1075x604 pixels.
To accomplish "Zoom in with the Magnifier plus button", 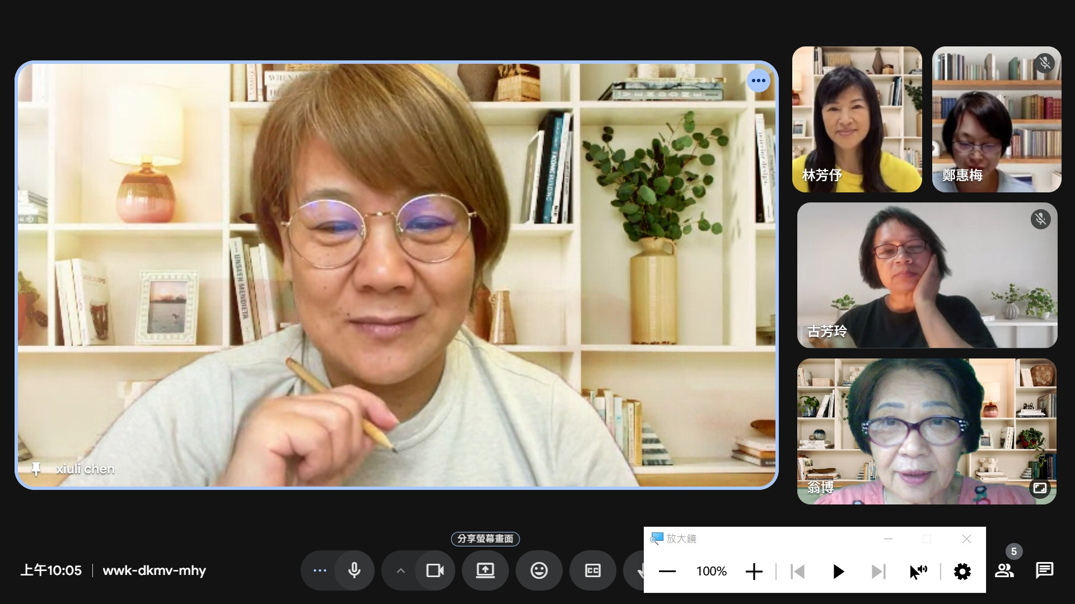I will click(x=754, y=572).
